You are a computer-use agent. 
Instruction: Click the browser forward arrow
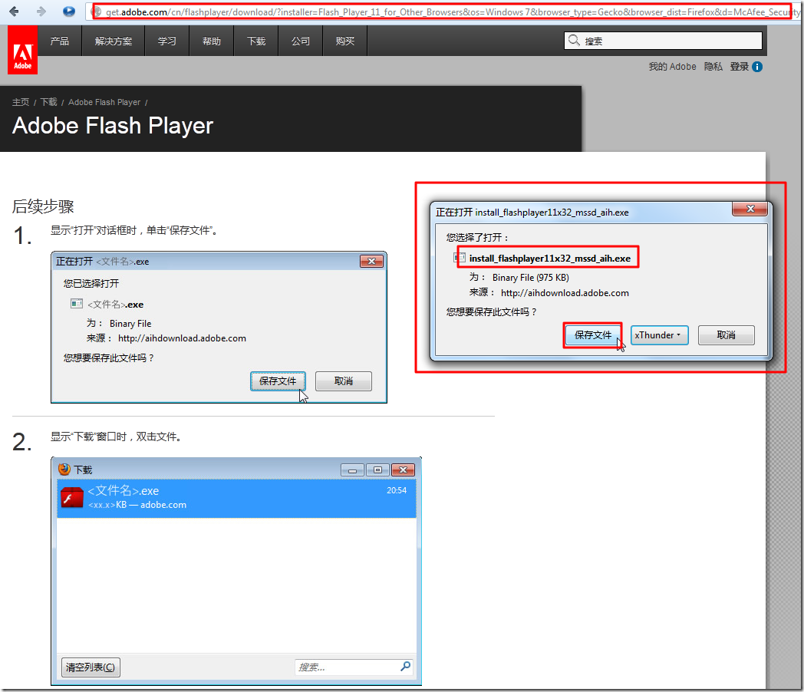41,12
